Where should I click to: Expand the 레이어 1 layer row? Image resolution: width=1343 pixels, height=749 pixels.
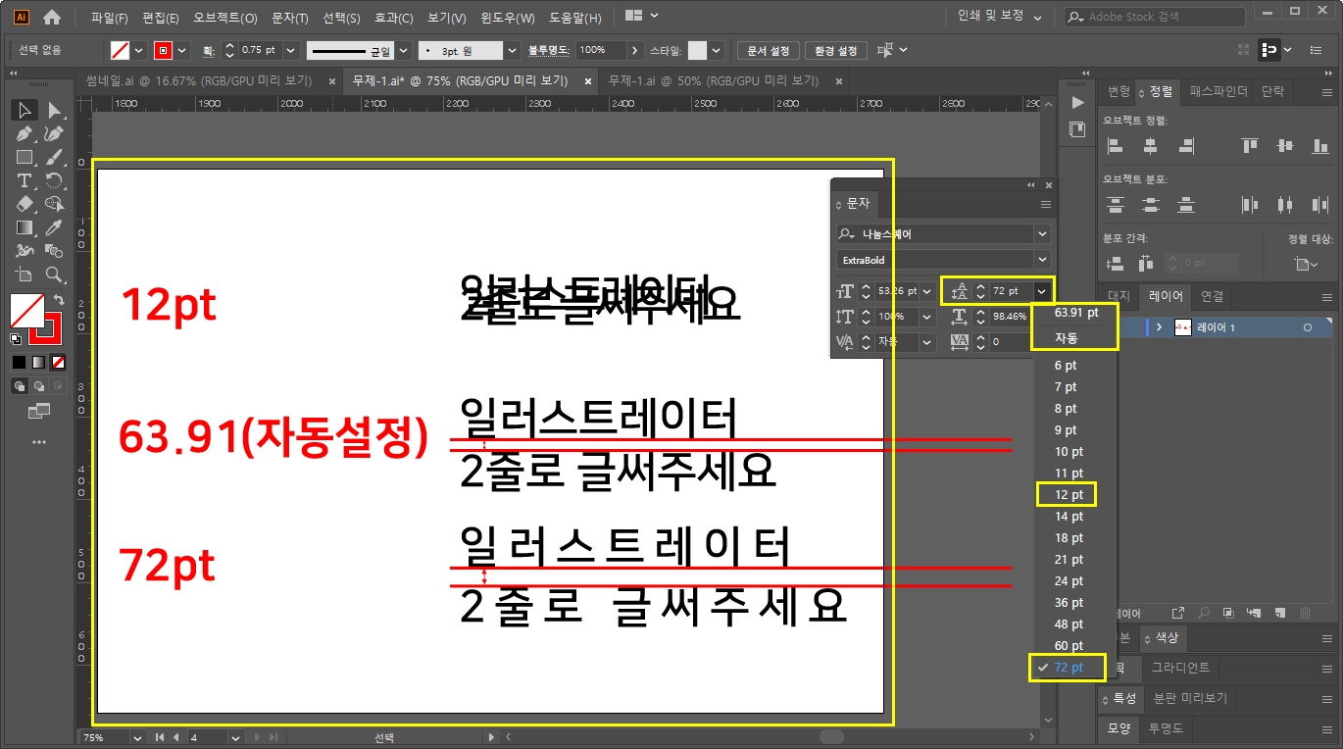coord(1160,327)
